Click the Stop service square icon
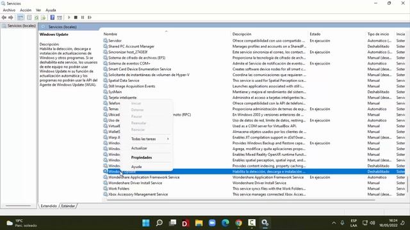This screenshot has width=410, height=230. (x=76, y=17)
